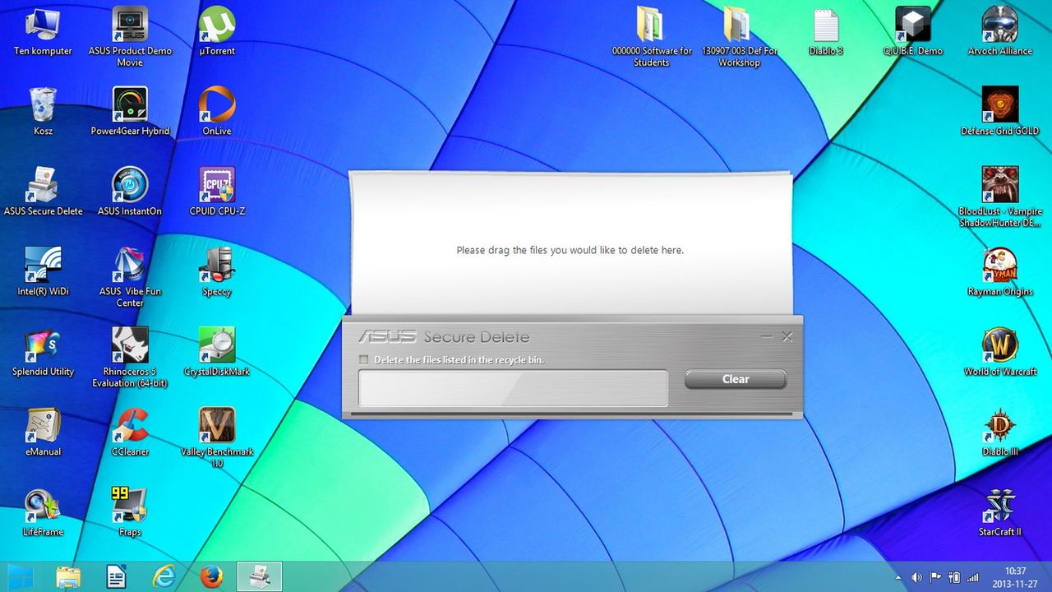Click the Clear button in Secure Delete
Viewport: 1052px width, 592px height.
736,379
